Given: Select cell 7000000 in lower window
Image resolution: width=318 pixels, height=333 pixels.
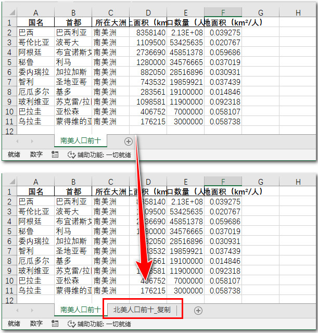Looking at the screenshot, I should tap(186, 281).
